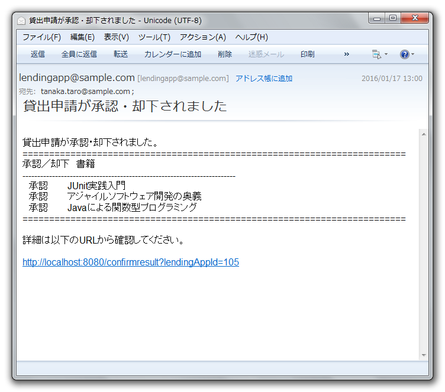445x392 pixels.
Task: Click the scrollbar up arrow
Action: (x=424, y=134)
